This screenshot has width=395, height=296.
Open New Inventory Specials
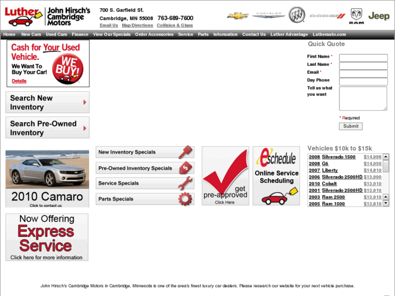[145, 152]
